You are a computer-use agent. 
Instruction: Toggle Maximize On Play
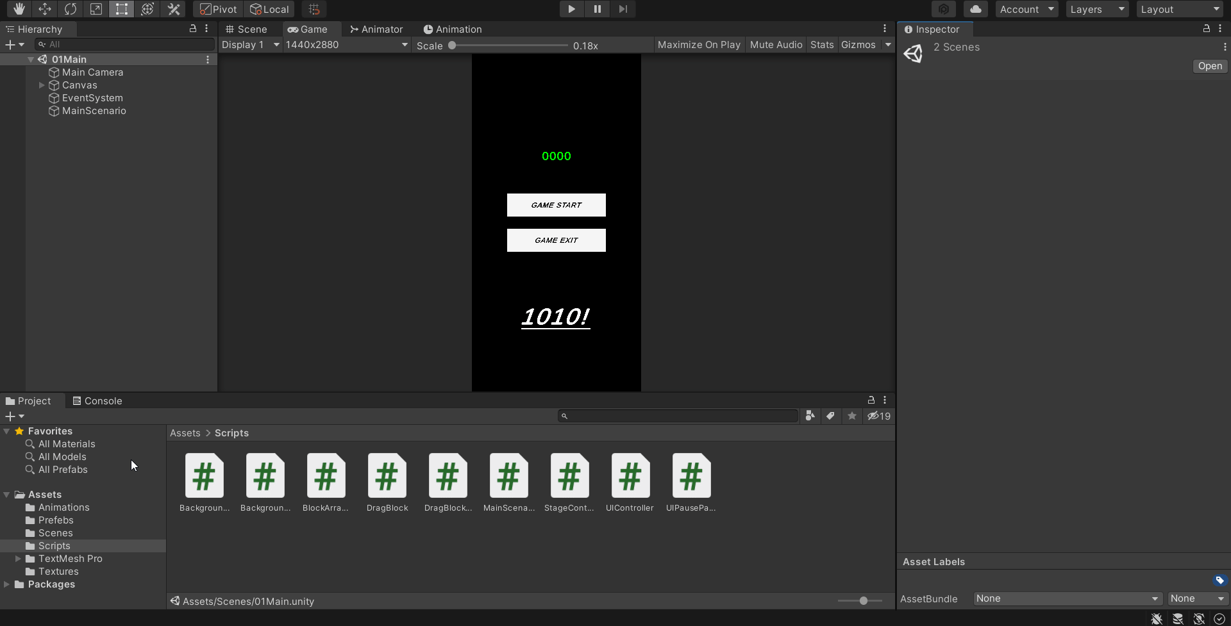(x=698, y=44)
